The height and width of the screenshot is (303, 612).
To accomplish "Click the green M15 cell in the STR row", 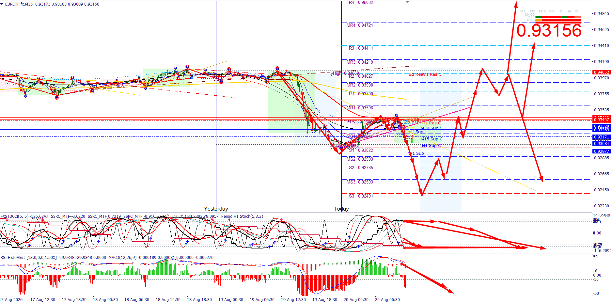I will click(x=539, y=17).
